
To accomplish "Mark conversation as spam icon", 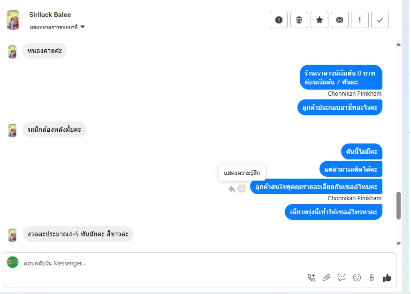I will coord(279,20).
